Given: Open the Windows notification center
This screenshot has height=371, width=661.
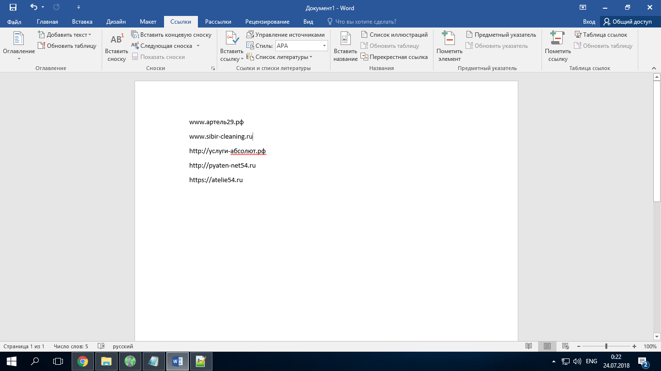Looking at the screenshot, I should coord(644,361).
